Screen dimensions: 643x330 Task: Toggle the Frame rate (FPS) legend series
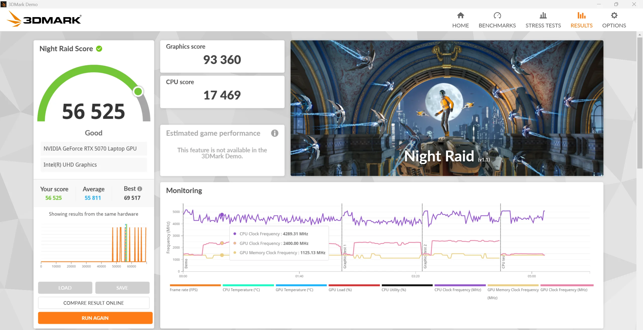(x=183, y=290)
